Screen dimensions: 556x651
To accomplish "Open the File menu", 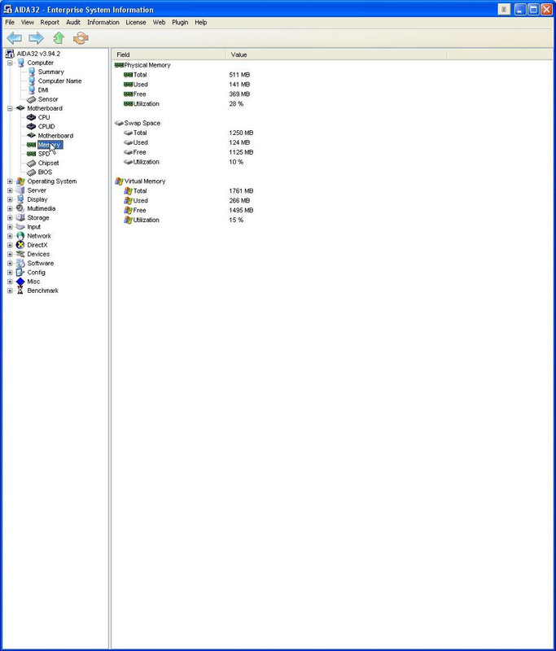I will 10,23.
